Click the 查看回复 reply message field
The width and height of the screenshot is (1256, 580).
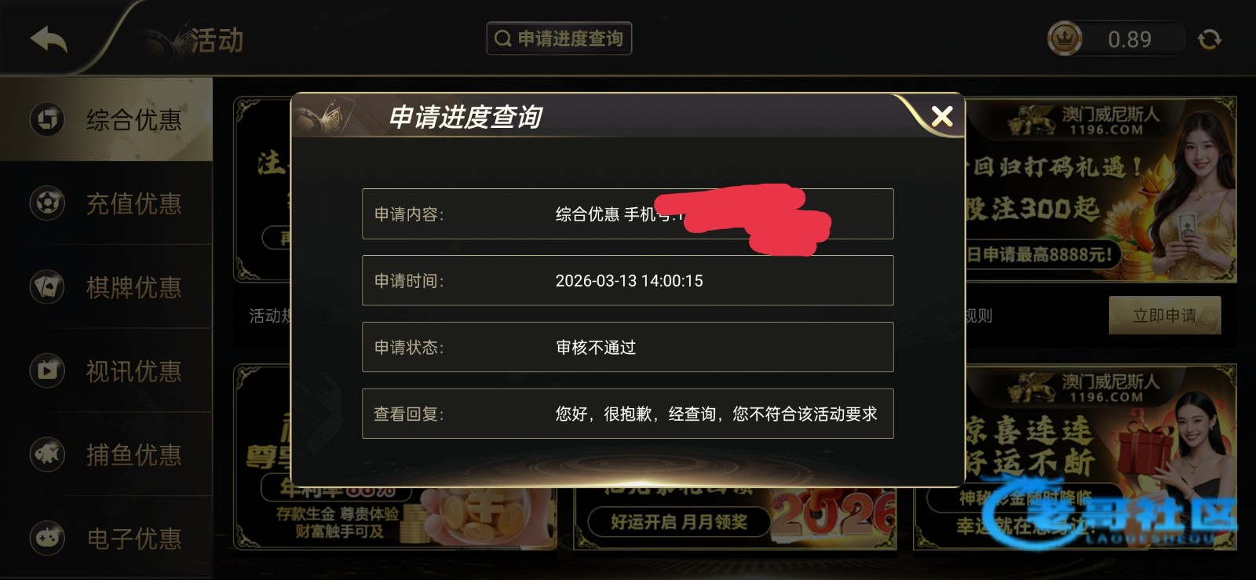click(627, 414)
